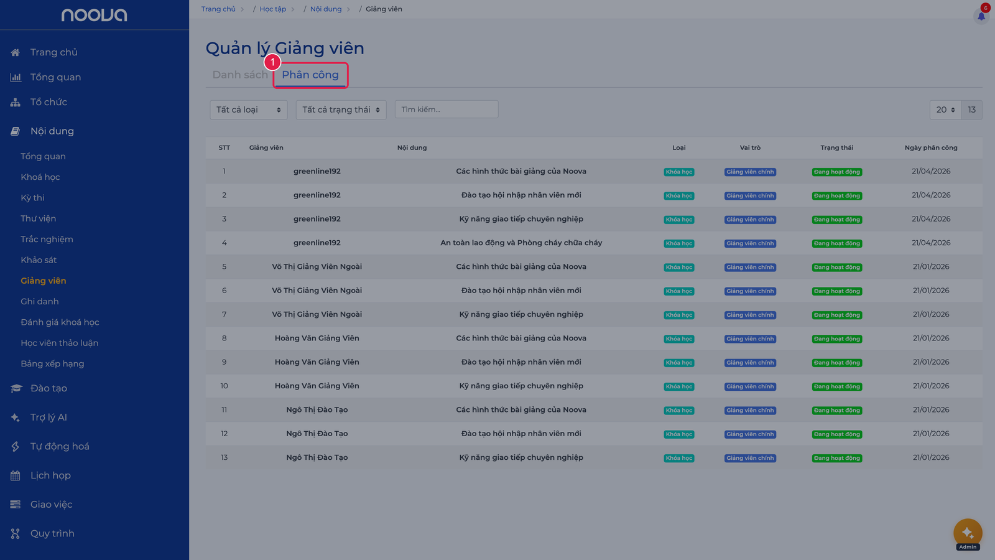Click the Tổ chức organization icon
995x560 pixels.
pyautogui.click(x=16, y=102)
